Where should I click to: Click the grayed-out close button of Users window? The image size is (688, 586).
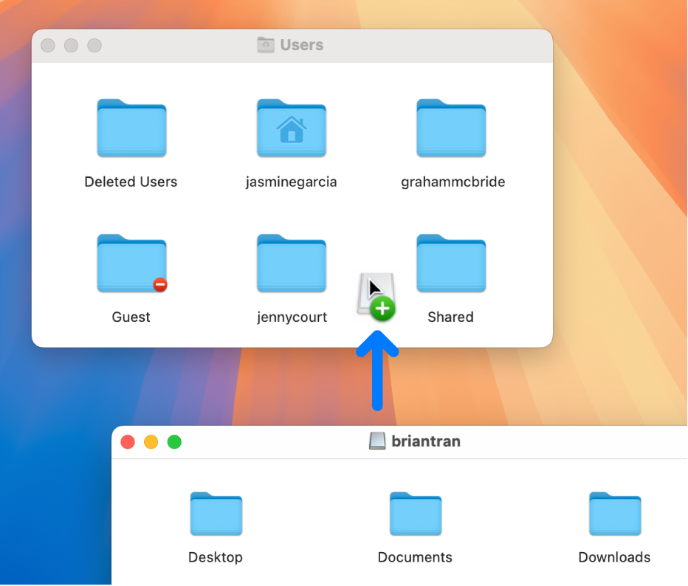[x=48, y=46]
